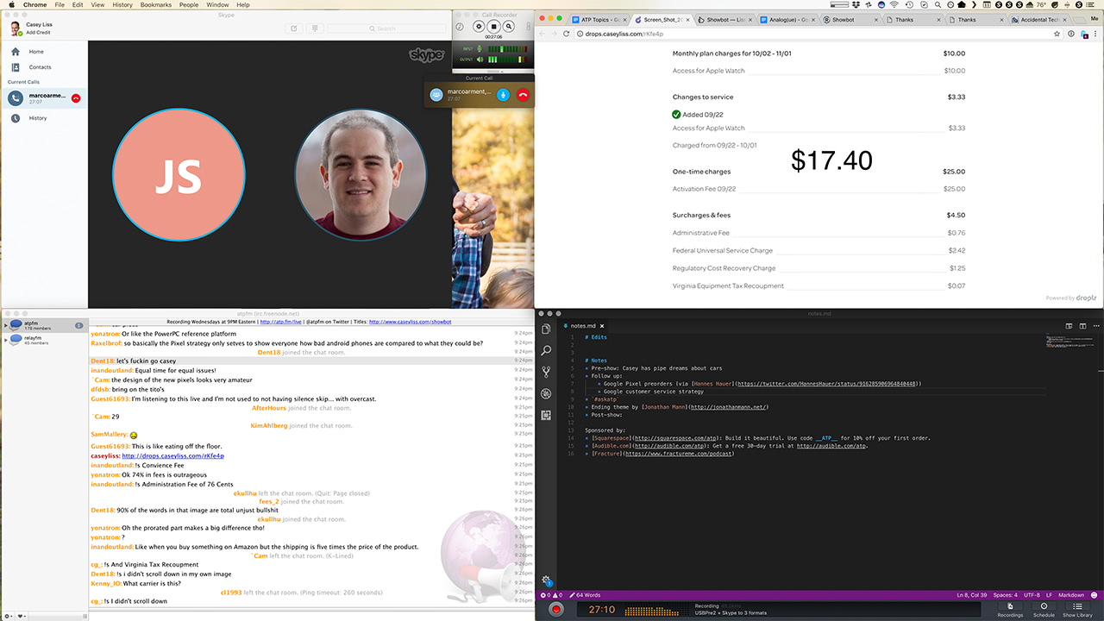Click the Skype search field
This screenshot has height=621, width=1104.
[388, 28]
